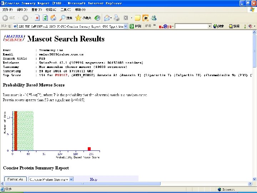Viewport: 257px width, 193px height.
Task: Open the Help link beside format dropdown
Action: pos(94,179)
